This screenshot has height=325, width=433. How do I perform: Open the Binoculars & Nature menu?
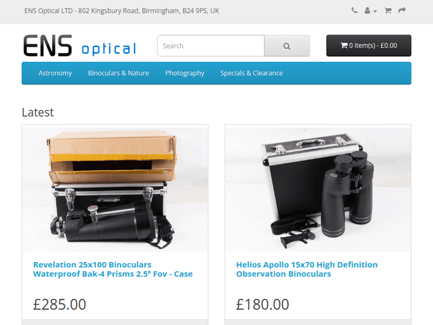pos(118,73)
